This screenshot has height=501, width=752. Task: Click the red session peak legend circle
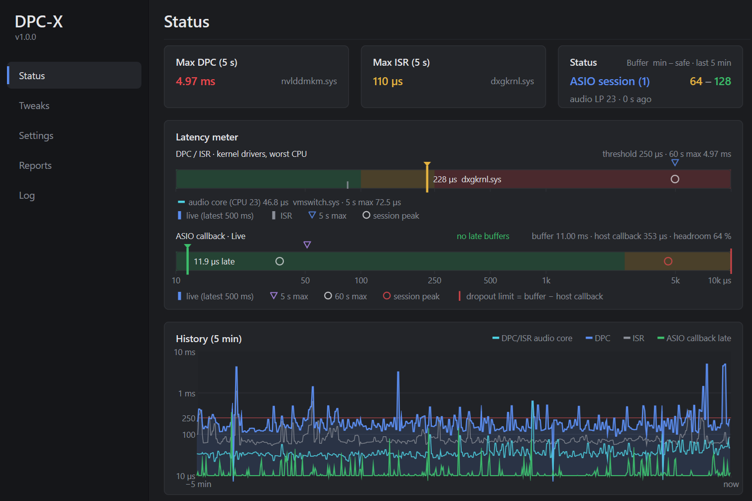(x=387, y=296)
